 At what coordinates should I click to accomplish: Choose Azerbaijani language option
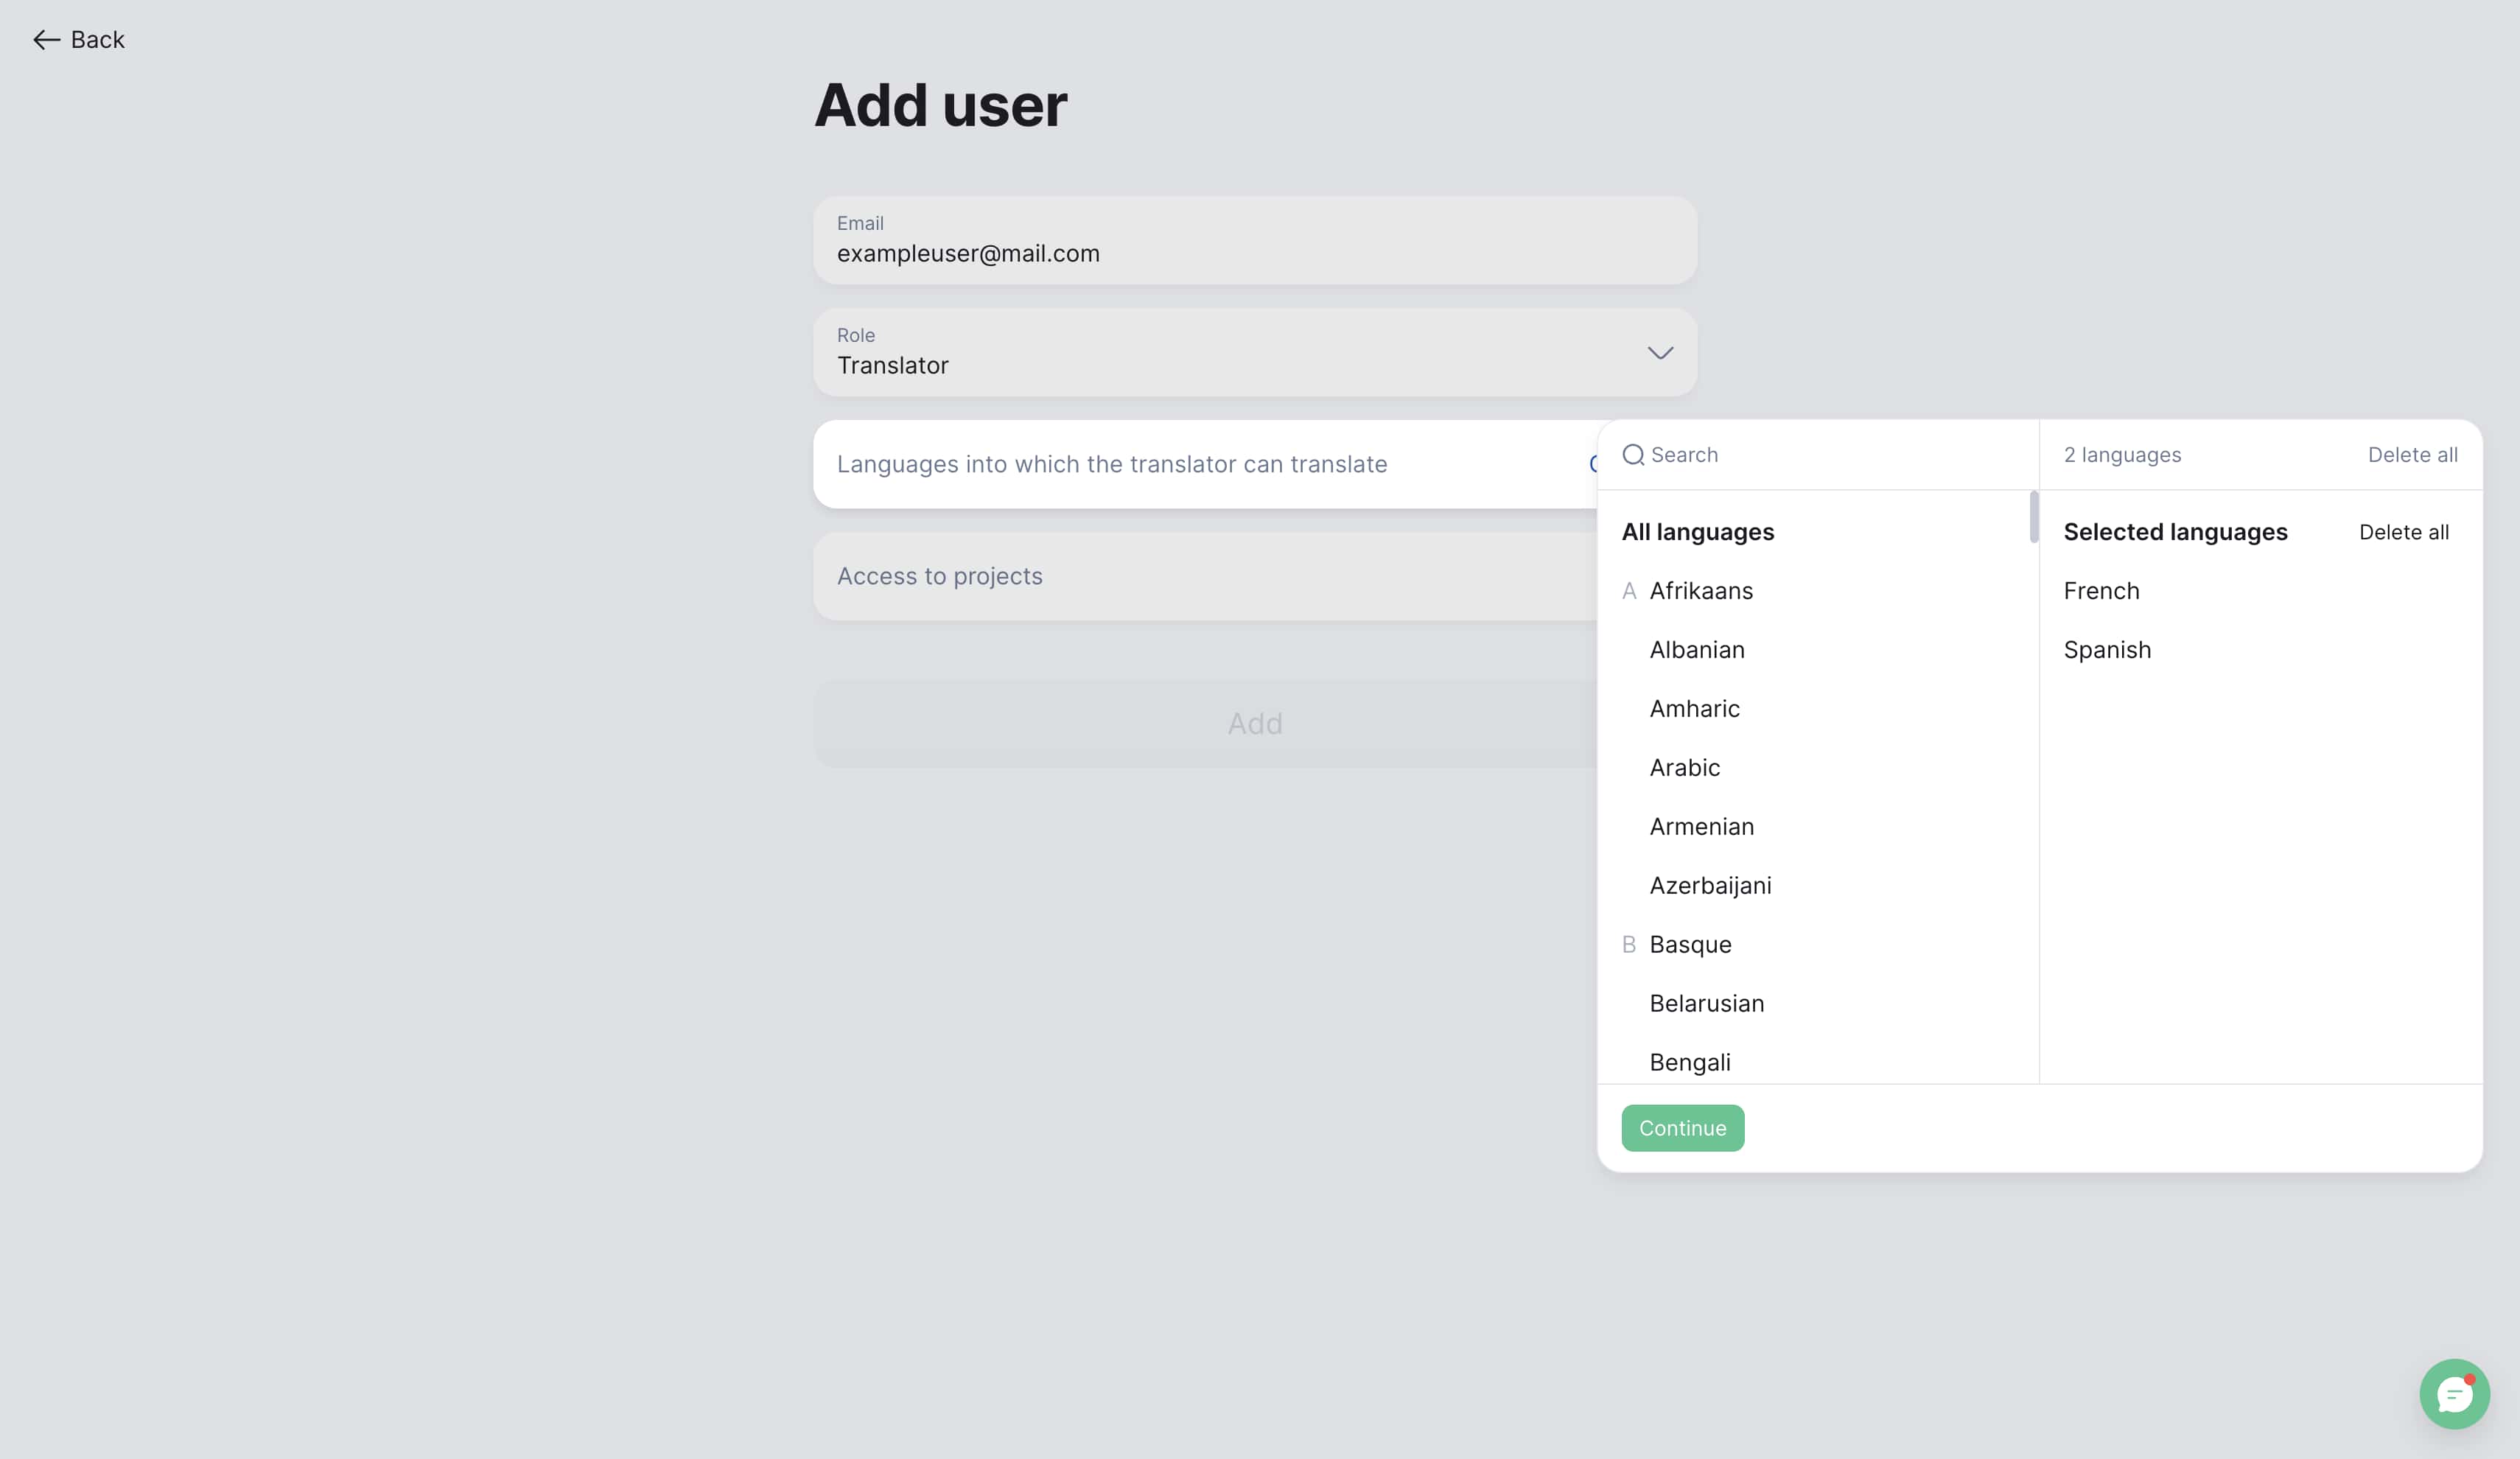pyautogui.click(x=1710, y=886)
